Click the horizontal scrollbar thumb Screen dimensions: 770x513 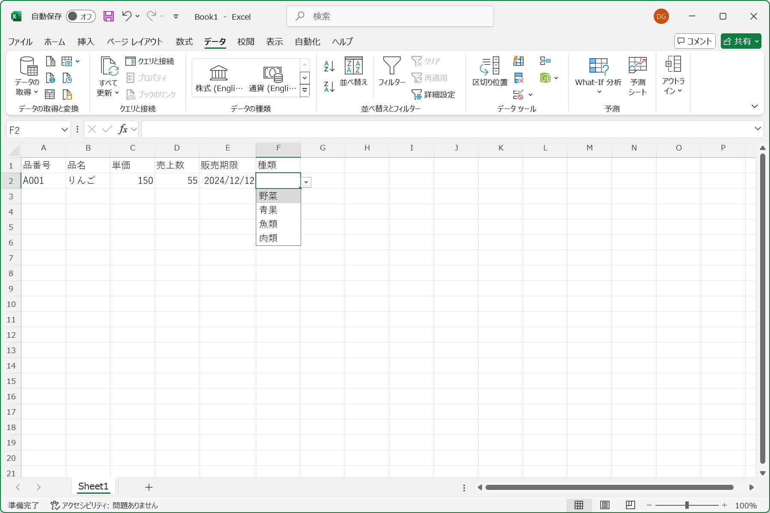point(609,487)
